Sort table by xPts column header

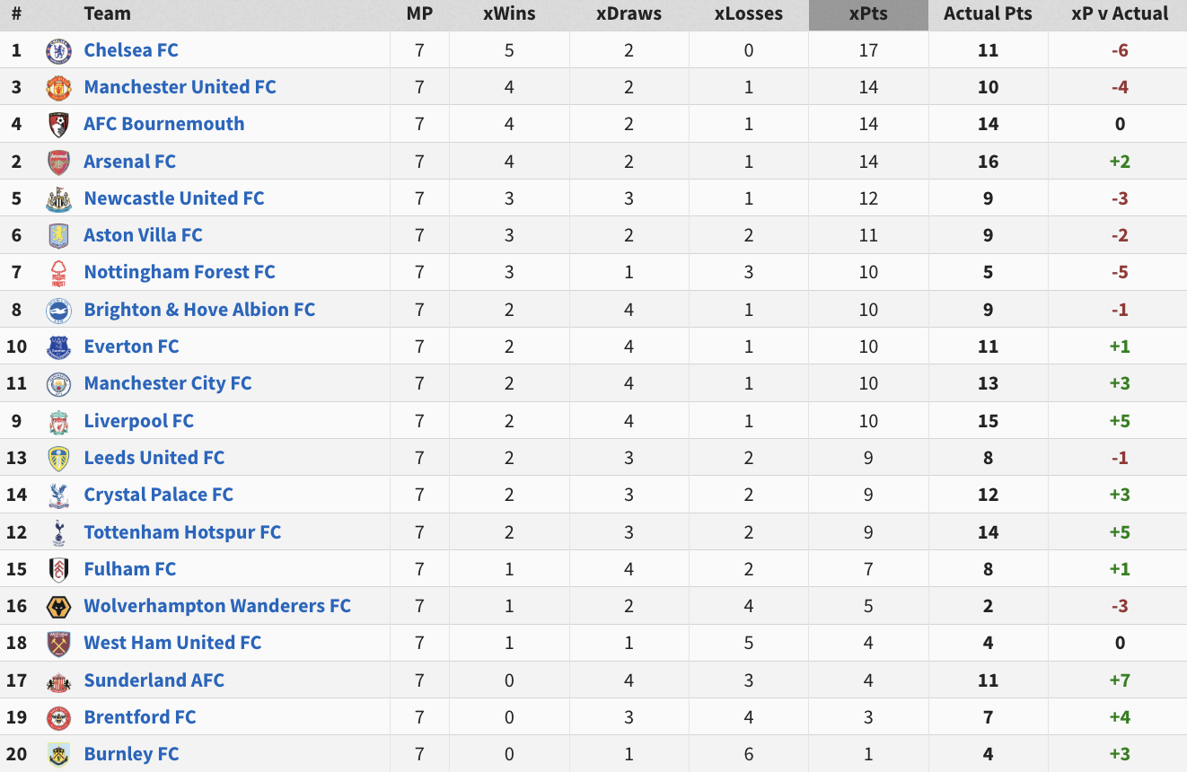(868, 14)
